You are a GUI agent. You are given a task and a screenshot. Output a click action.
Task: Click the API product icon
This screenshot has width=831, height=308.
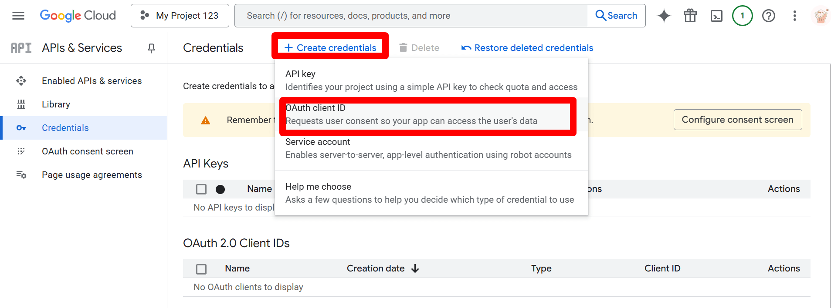[x=21, y=48]
